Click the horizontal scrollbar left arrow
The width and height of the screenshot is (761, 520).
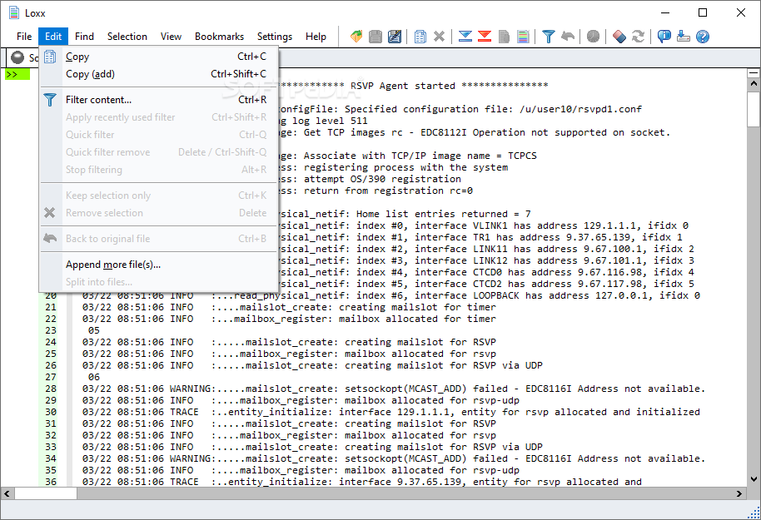click(x=7, y=494)
